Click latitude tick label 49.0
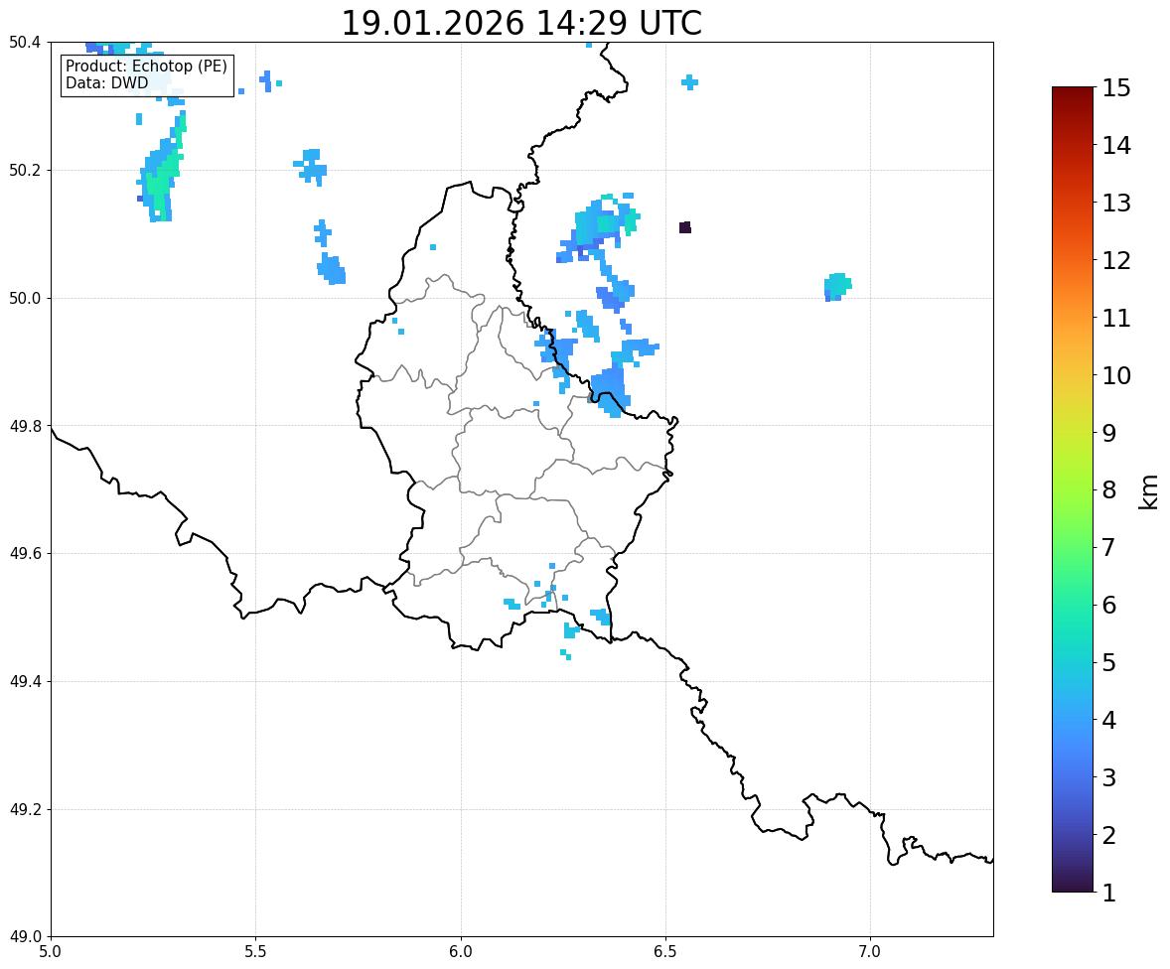 click(25, 937)
